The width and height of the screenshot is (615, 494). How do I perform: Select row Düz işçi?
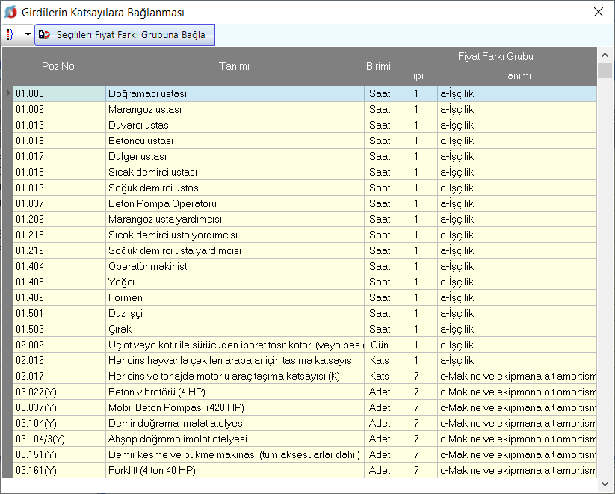tap(305, 313)
